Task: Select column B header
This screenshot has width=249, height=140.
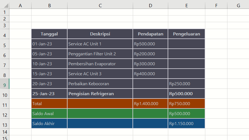Action: point(50,6)
